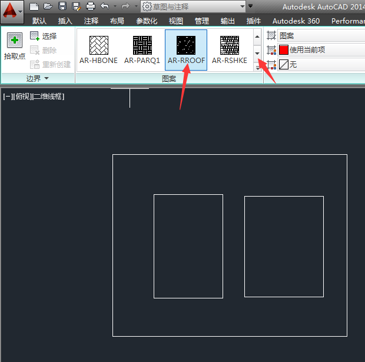Viewport: 365px width, 362px height.
Task: Click the Undo arrow icon
Action: coord(105,6)
